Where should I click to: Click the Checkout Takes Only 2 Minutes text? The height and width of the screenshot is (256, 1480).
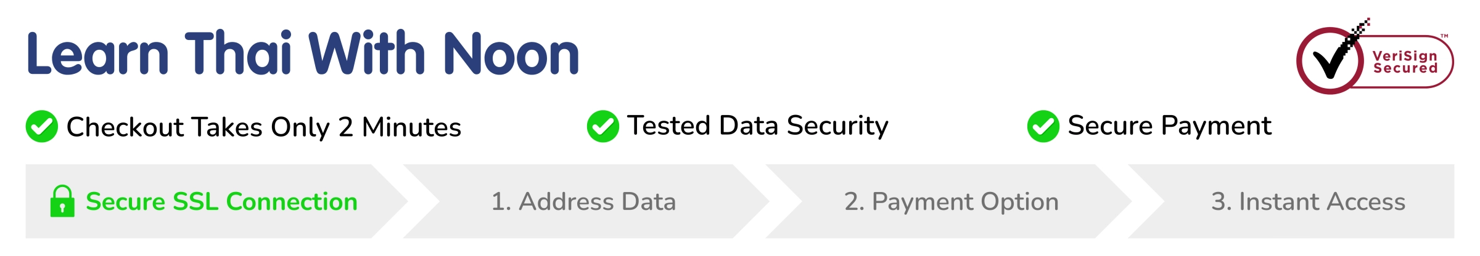[x=263, y=127]
